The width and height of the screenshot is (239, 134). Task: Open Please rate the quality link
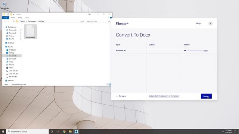pyautogui.click(x=164, y=96)
